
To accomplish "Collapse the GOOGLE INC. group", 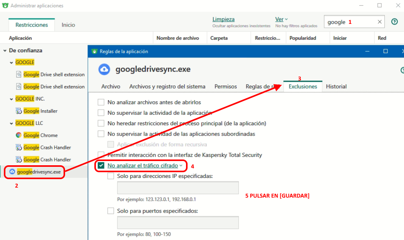I will point(11,99).
